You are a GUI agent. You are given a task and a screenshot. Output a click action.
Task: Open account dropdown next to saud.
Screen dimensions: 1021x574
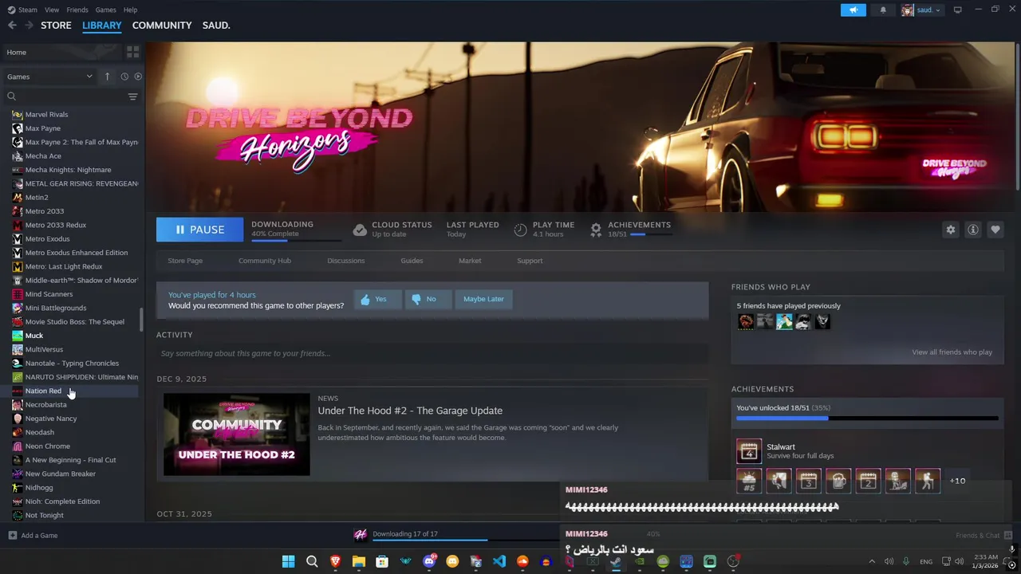(937, 10)
